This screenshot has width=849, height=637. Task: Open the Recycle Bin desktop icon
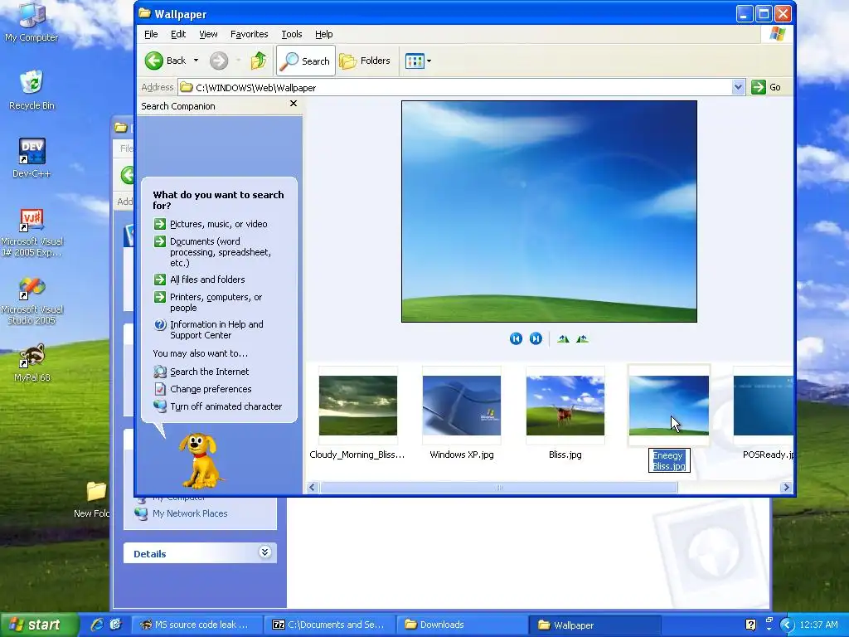tap(32, 90)
